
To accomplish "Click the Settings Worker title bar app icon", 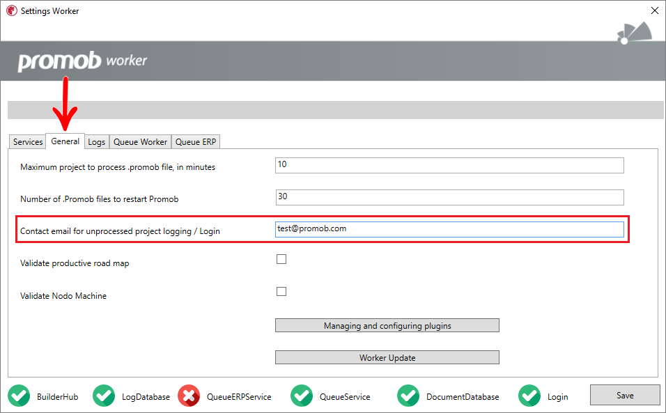I will (x=11, y=10).
